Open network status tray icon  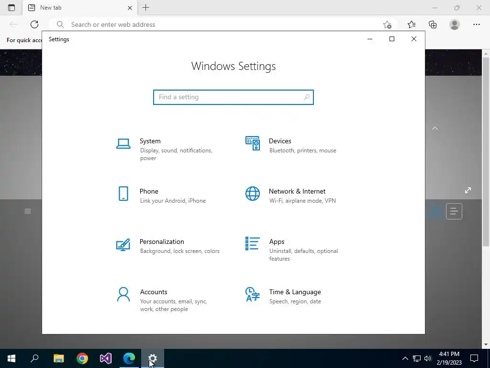417,358
